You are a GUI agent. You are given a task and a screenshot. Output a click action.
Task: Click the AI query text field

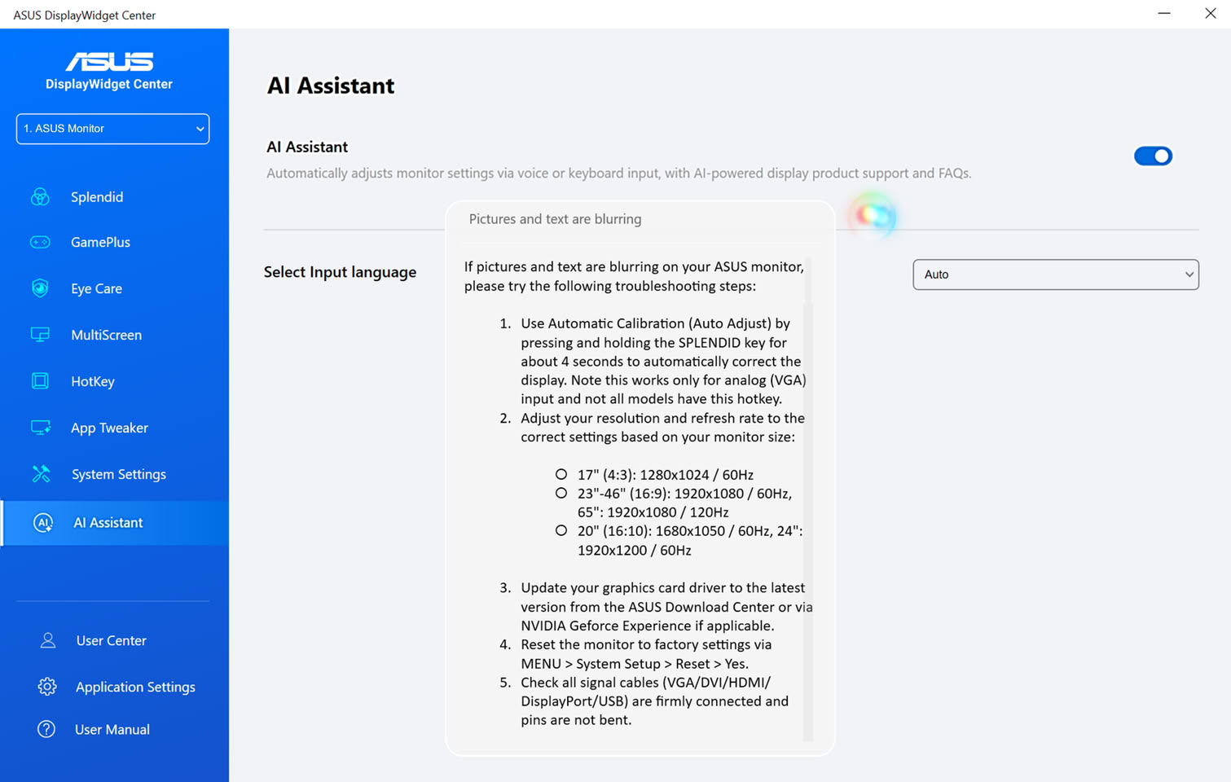click(x=640, y=219)
